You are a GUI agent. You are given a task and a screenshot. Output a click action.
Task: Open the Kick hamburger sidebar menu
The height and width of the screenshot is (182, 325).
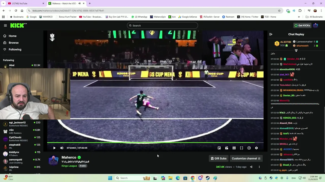click(5, 26)
